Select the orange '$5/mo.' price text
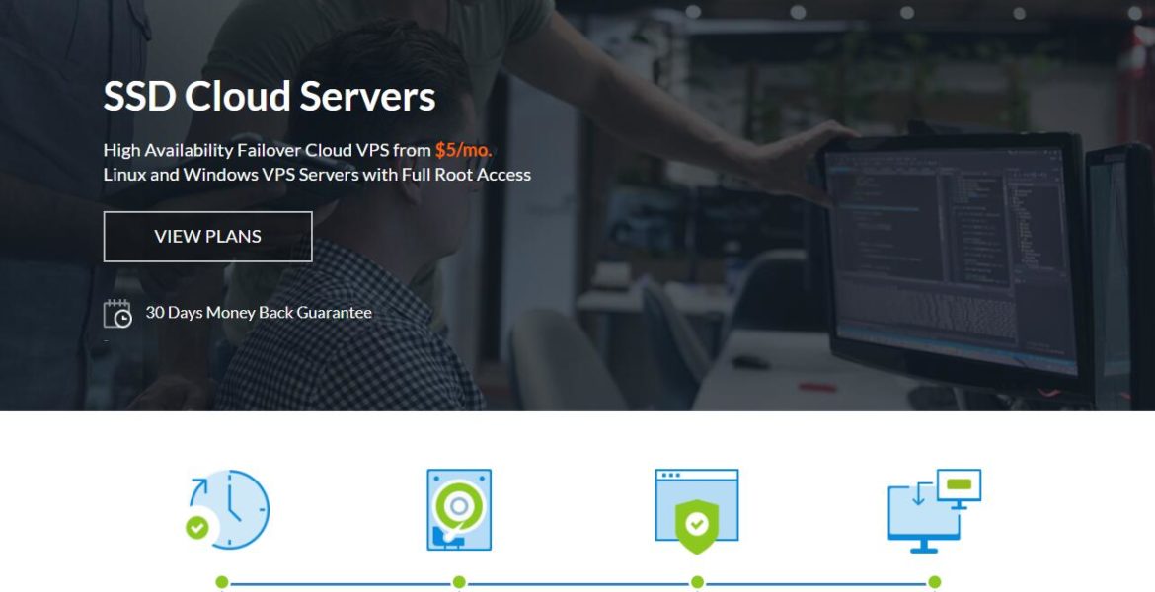The height and width of the screenshot is (592, 1155). pyautogui.click(x=463, y=150)
